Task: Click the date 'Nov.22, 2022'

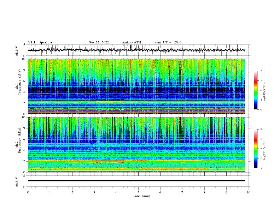Action: pyautogui.click(x=99, y=42)
